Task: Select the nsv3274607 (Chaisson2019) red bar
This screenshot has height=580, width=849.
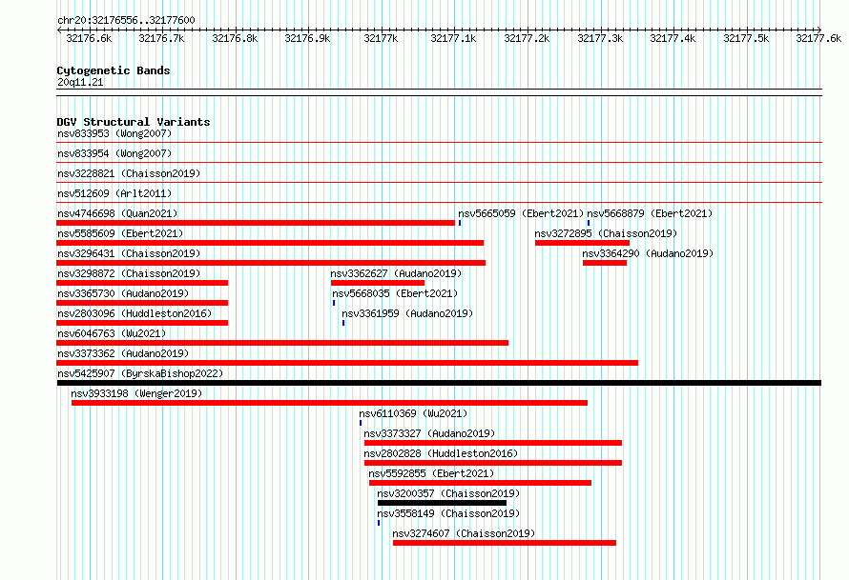Action: 505,543
